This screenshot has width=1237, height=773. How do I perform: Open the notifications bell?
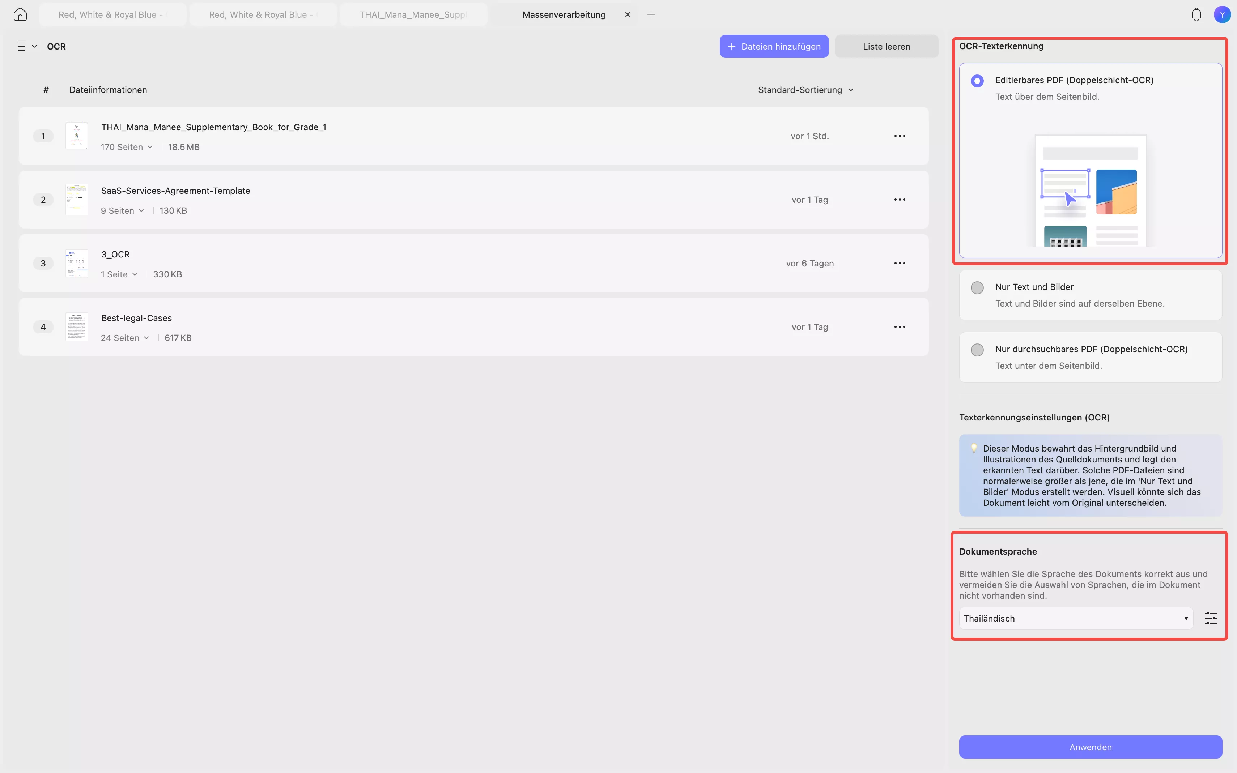coord(1196,15)
